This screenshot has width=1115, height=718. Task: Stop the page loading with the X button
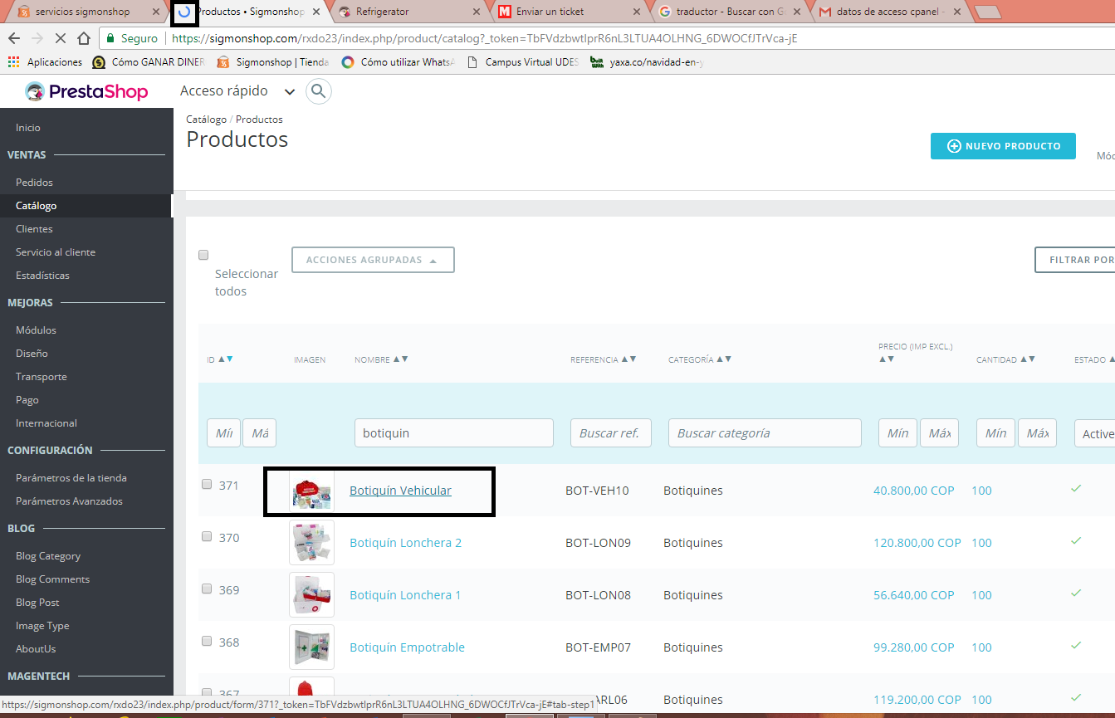pyautogui.click(x=61, y=38)
